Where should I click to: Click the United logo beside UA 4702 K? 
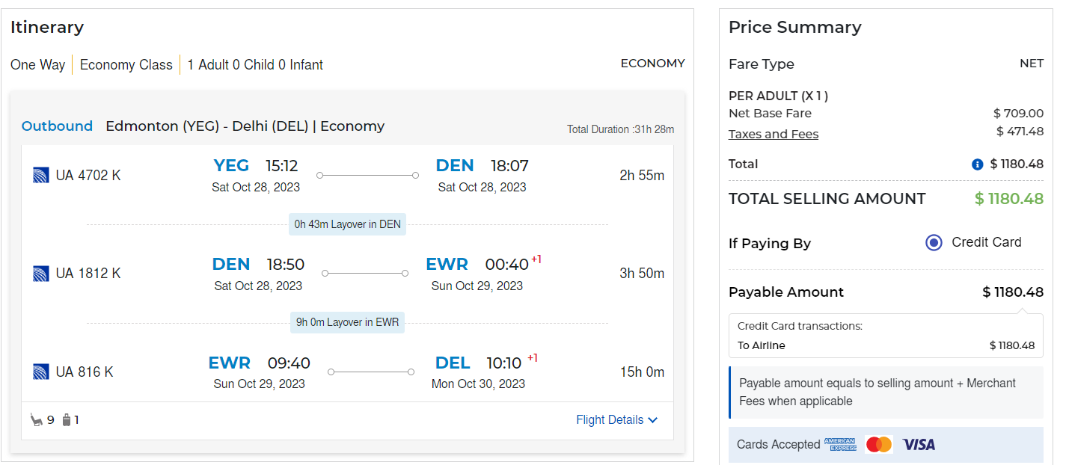[41, 176]
